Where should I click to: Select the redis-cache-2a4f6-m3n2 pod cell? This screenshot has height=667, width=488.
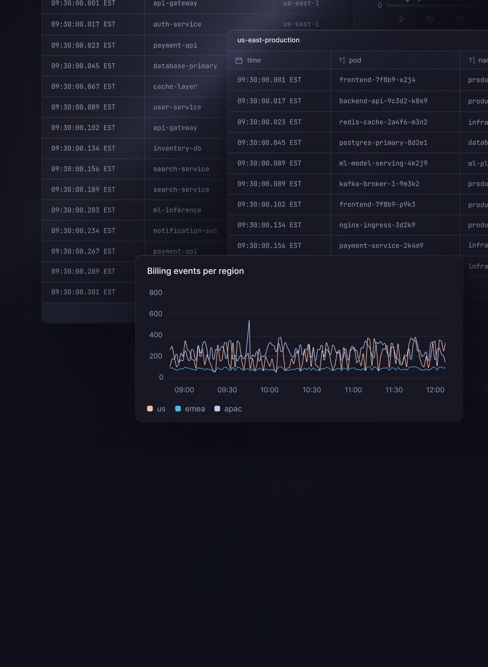[383, 122]
